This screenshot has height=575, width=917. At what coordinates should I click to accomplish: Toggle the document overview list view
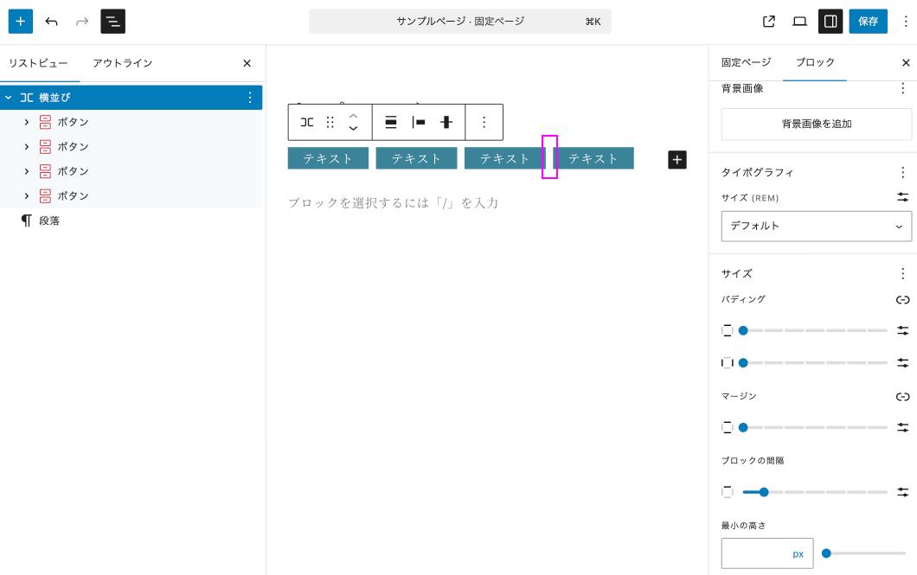click(x=112, y=22)
